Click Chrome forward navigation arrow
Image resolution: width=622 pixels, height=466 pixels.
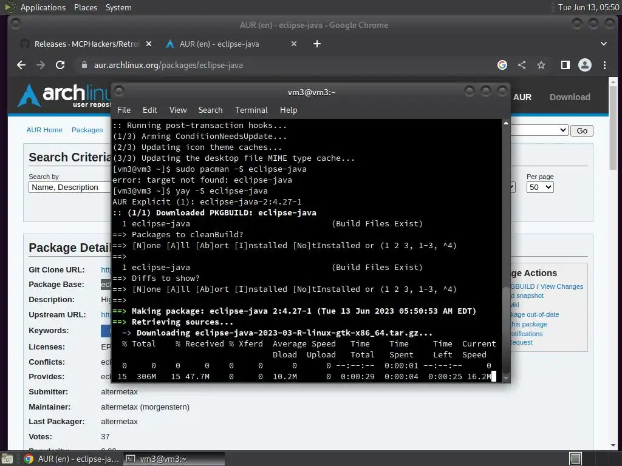tap(41, 65)
